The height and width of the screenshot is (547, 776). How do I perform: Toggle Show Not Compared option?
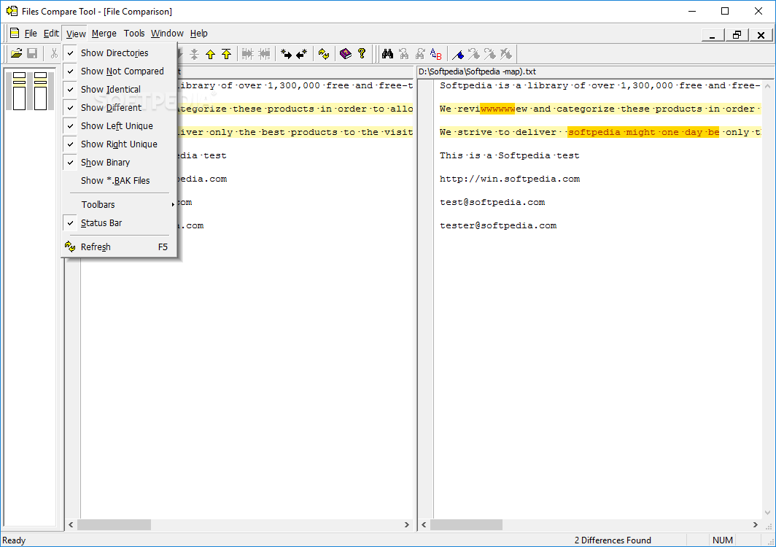[x=120, y=71]
